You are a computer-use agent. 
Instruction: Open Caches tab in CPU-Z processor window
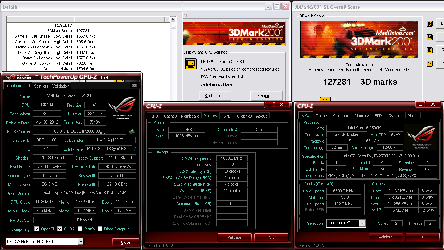click(322, 116)
